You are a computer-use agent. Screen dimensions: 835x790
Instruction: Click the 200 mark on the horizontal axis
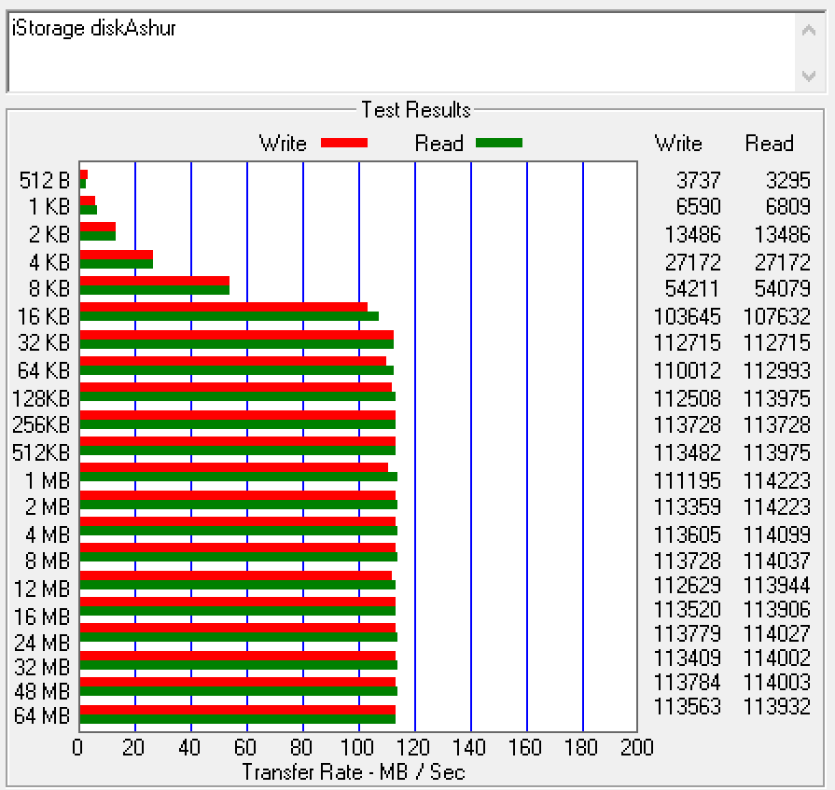coord(637,748)
